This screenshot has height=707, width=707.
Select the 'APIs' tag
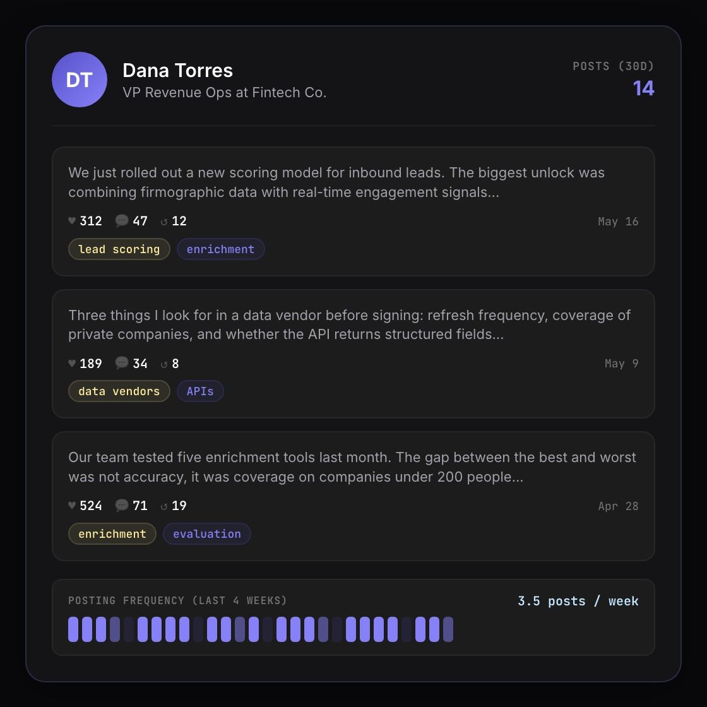point(200,391)
